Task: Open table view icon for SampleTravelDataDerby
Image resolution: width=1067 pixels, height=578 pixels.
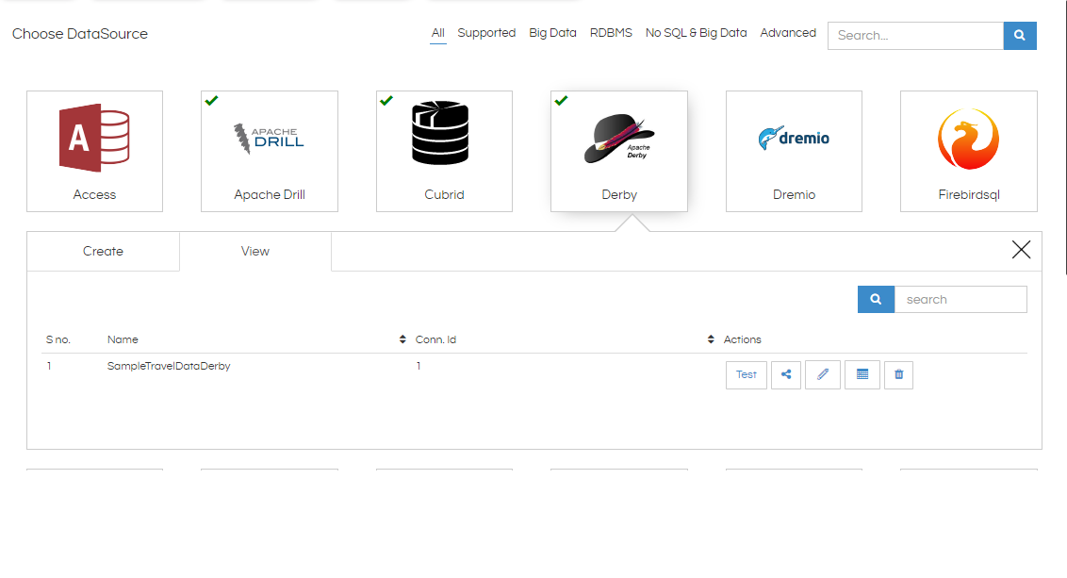Action: click(862, 374)
